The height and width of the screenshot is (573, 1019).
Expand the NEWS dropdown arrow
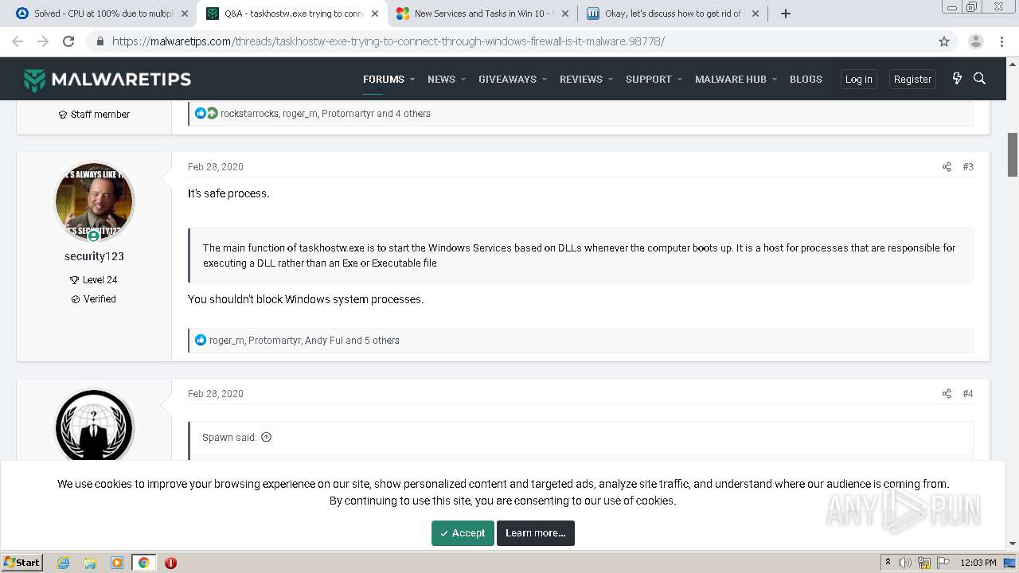click(463, 80)
